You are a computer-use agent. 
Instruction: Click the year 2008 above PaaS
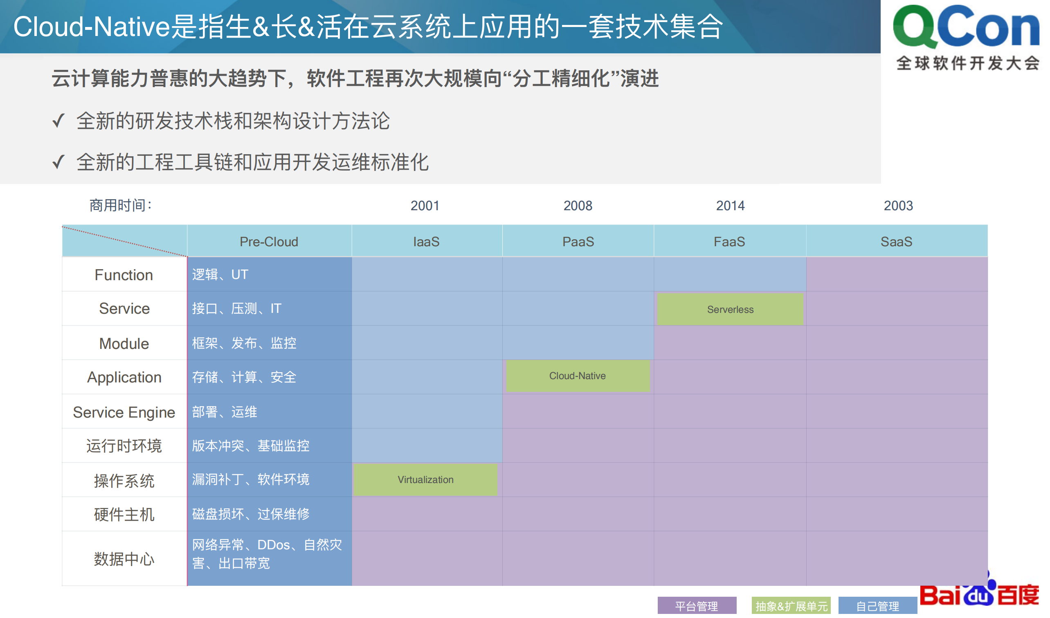[x=577, y=205]
